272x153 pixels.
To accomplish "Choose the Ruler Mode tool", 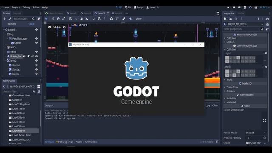I will (87, 19).
